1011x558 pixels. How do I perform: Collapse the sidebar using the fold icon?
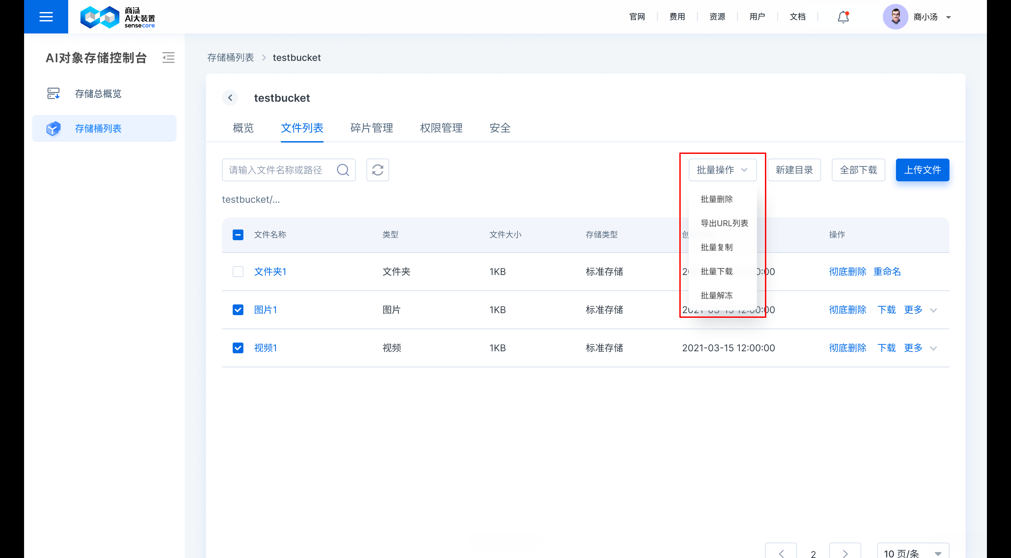(x=168, y=58)
